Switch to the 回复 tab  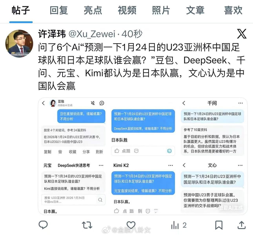[x=59, y=10]
